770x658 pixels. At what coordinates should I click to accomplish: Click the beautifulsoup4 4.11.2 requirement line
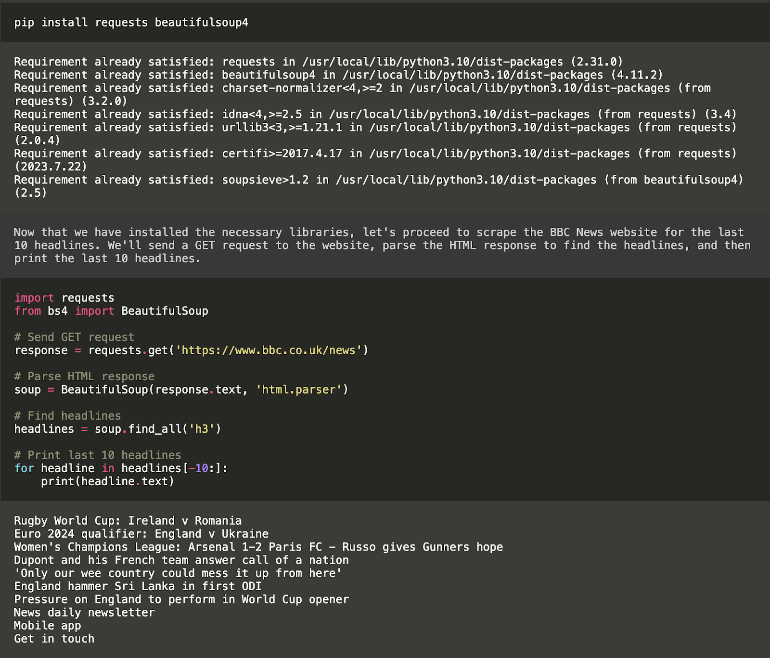pos(338,75)
